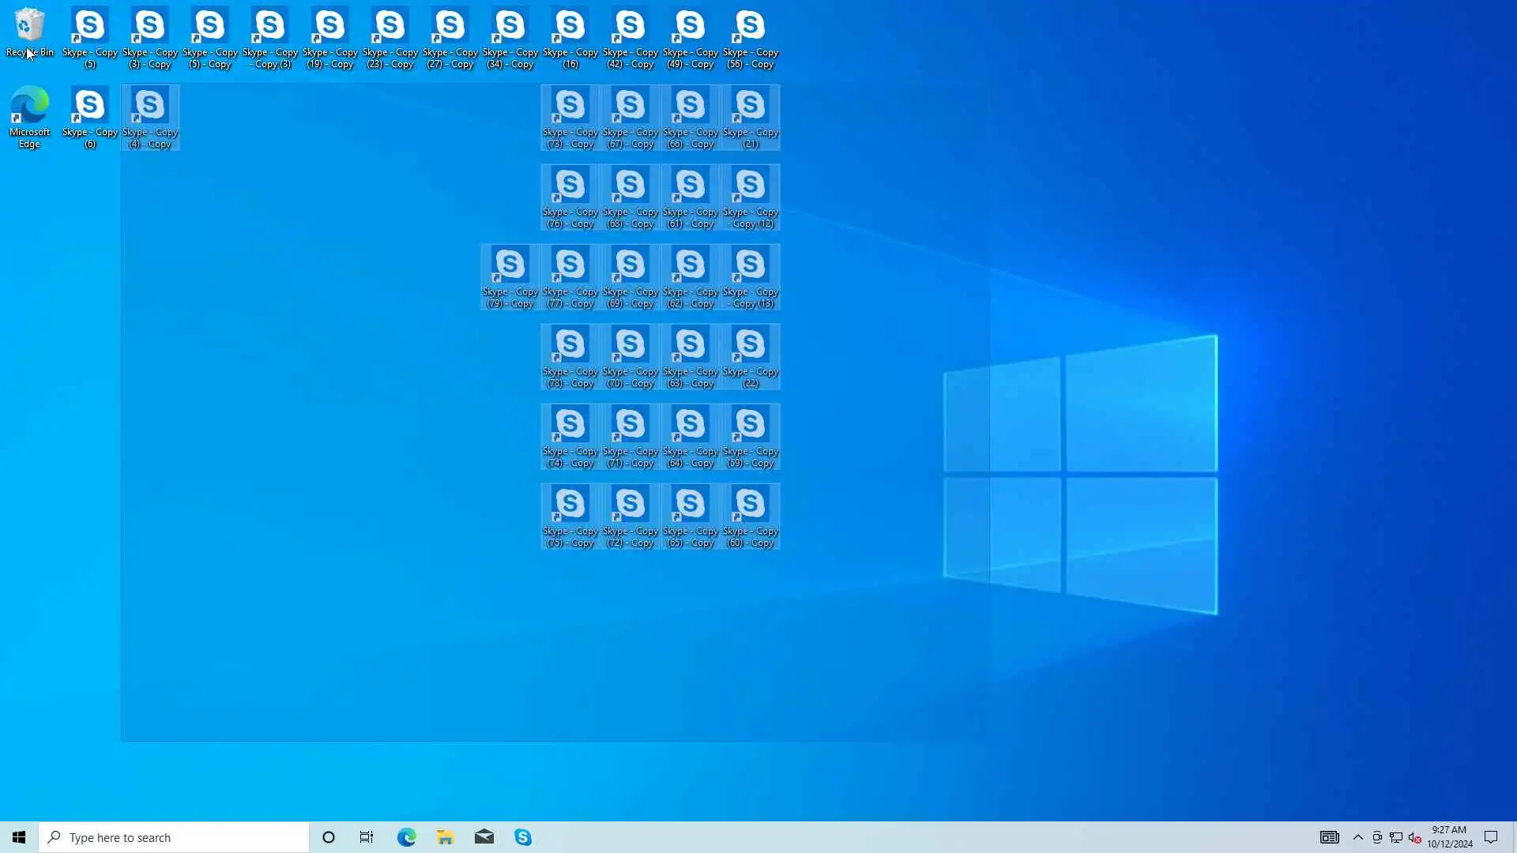Open the Mail app from the taskbar
Screen dimensions: 1517x853
pyautogui.click(x=484, y=837)
